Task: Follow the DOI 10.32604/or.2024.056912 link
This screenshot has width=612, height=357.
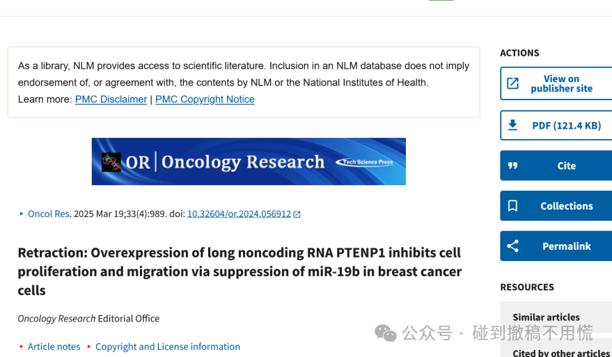Action: [x=240, y=214]
